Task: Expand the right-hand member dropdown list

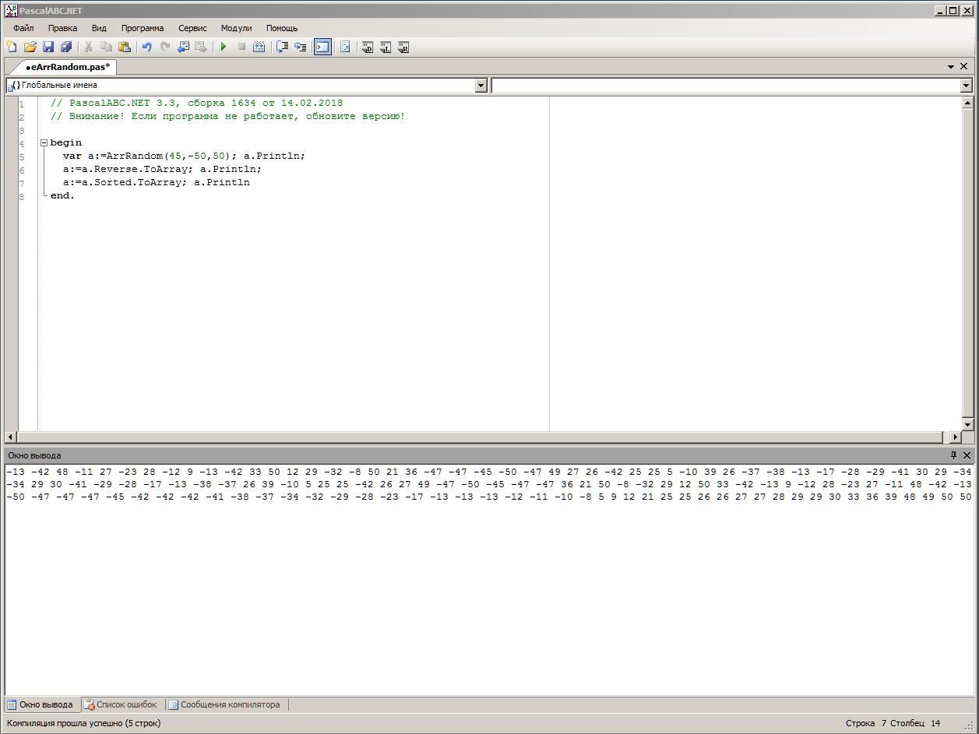Action: click(x=966, y=86)
